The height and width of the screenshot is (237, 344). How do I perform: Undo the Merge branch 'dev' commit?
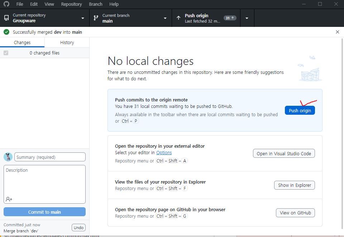click(78, 228)
